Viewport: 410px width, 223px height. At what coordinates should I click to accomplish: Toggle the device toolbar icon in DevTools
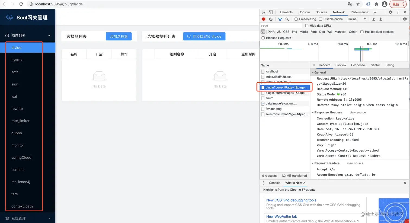(x=270, y=12)
